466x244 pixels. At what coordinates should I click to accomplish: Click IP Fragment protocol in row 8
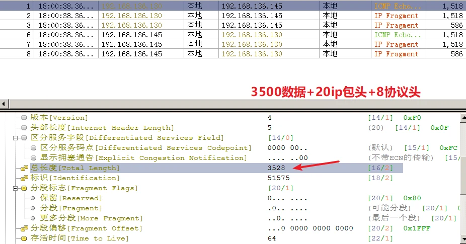(396, 54)
